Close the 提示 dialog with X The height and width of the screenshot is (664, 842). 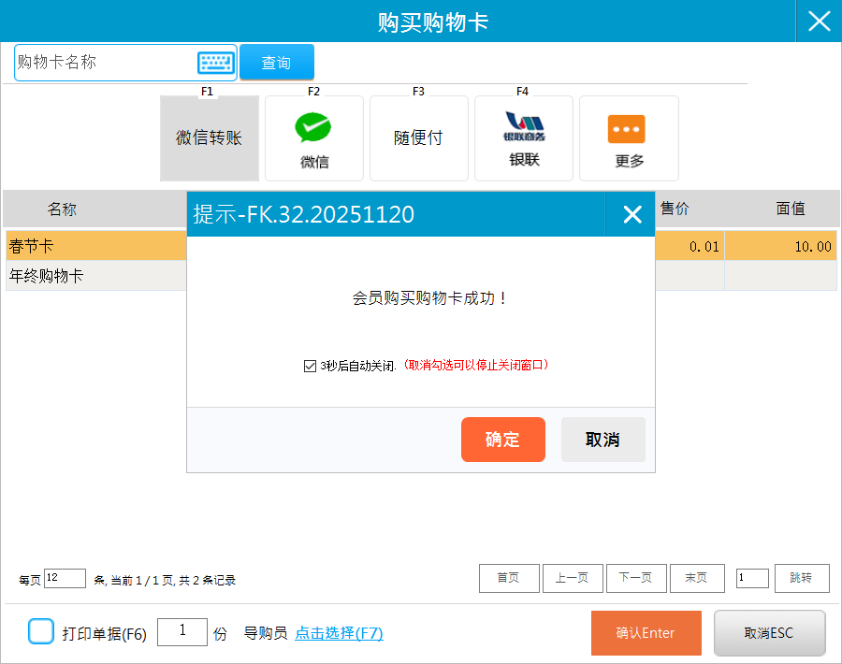(632, 215)
